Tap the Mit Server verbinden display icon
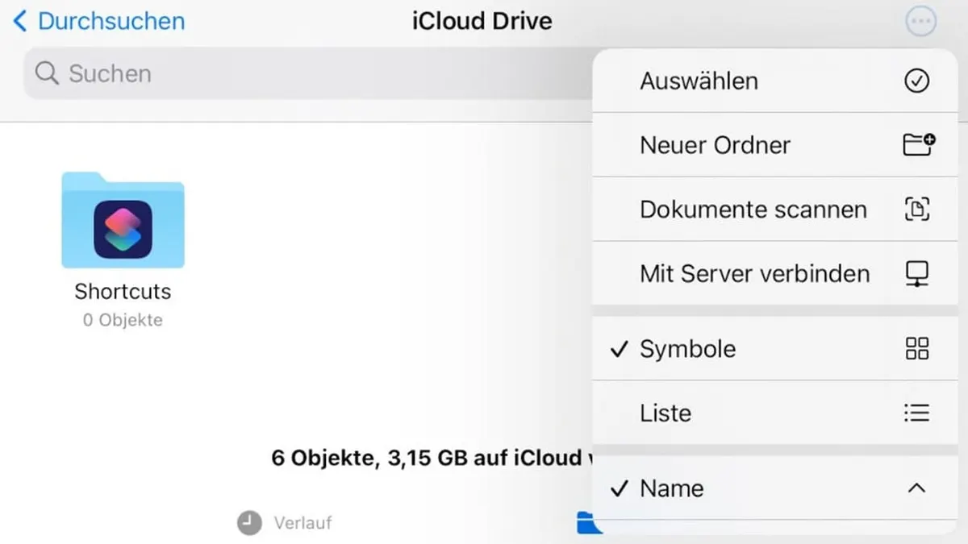968x544 pixels. [x=916, y=273]
